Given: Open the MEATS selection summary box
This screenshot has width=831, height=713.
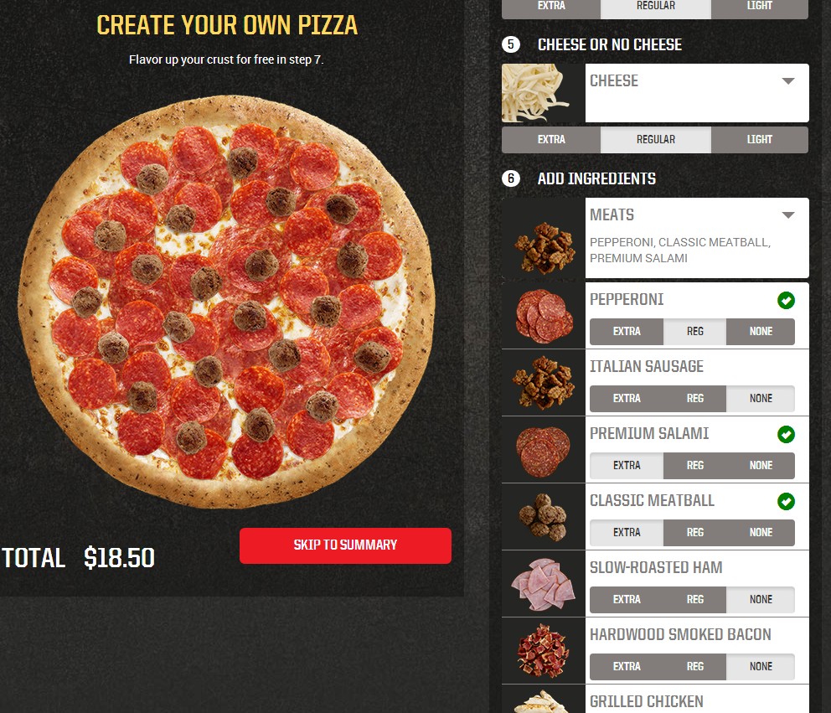Looking at the screenshot, I should pyautogui.click(x=697, y=238).
